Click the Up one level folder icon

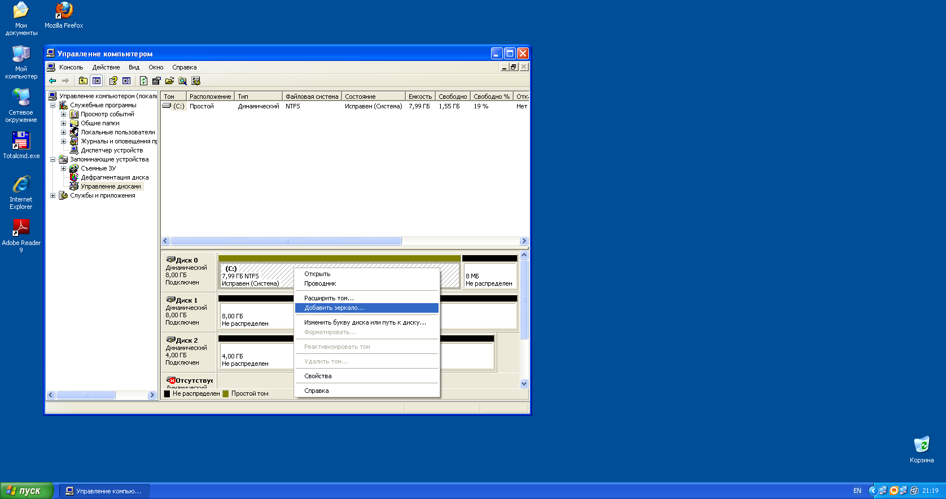pos(83,81)
